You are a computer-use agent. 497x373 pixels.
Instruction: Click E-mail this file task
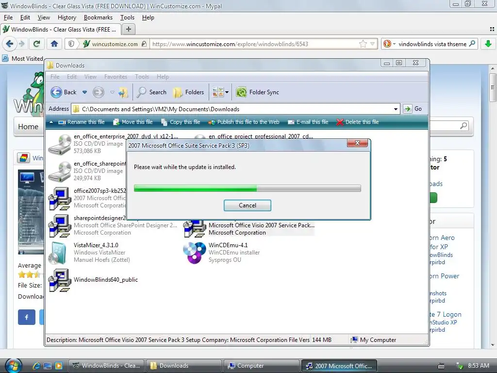tap(308, 122)
